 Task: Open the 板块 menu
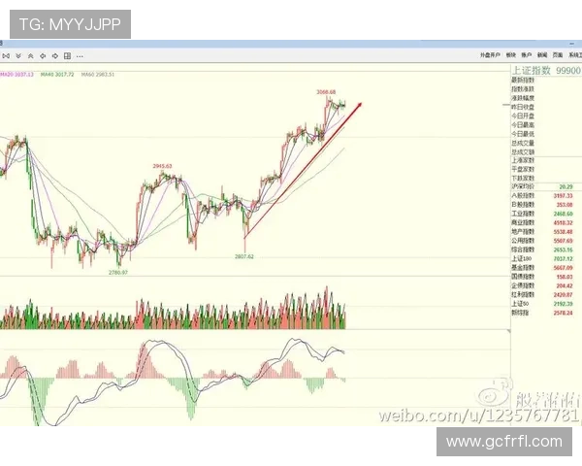(x=511, y=56)
